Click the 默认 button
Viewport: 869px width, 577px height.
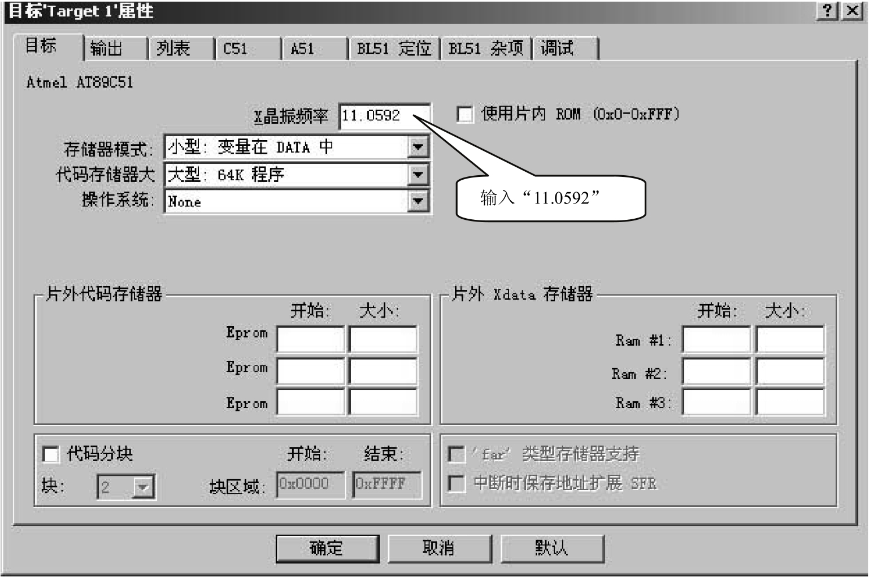click(x=552, y=548)
